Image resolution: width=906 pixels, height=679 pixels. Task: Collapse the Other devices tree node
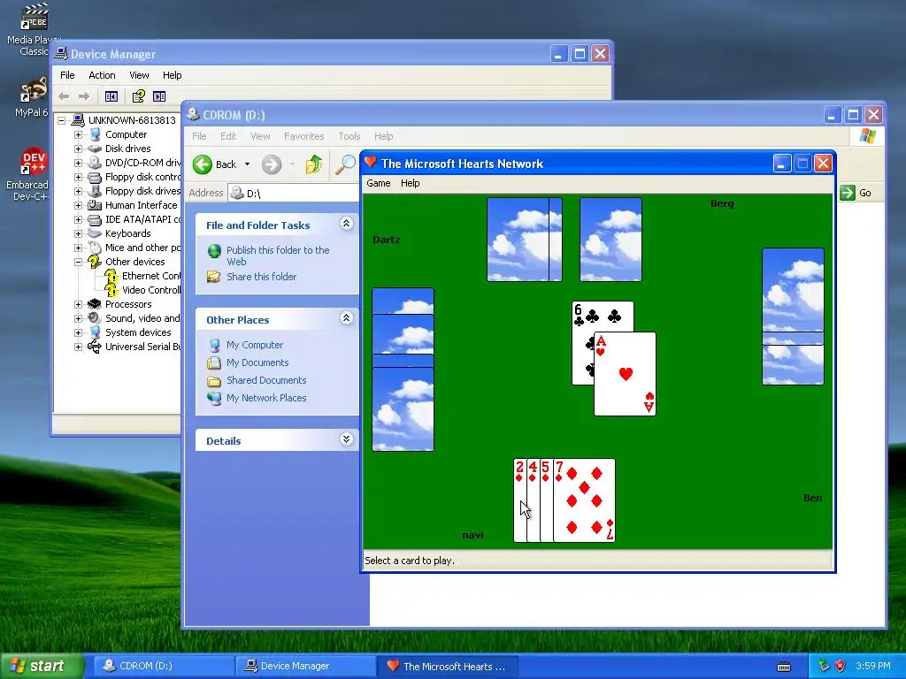pos(78,262)
